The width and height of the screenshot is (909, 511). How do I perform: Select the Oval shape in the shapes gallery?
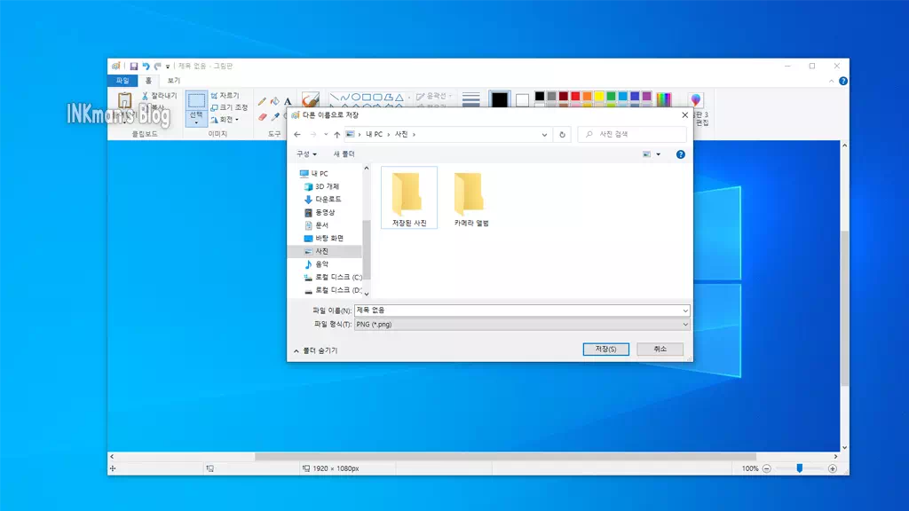(x=356, y=98)
